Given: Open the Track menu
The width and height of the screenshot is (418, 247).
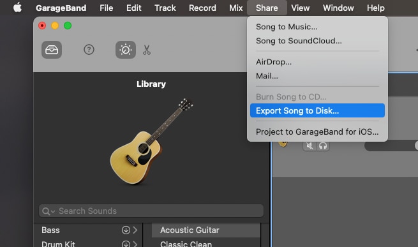Looking at the screenshot, I should tap(165, 8).
